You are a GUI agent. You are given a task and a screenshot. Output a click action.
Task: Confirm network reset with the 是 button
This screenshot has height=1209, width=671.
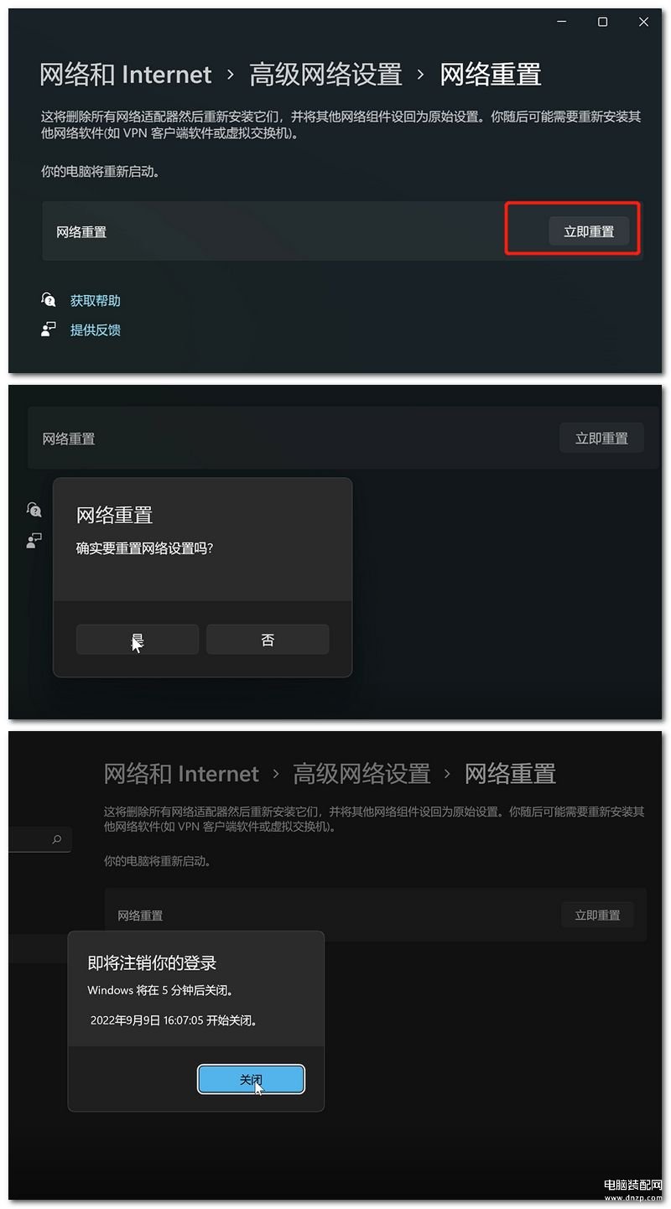point(138,640)
